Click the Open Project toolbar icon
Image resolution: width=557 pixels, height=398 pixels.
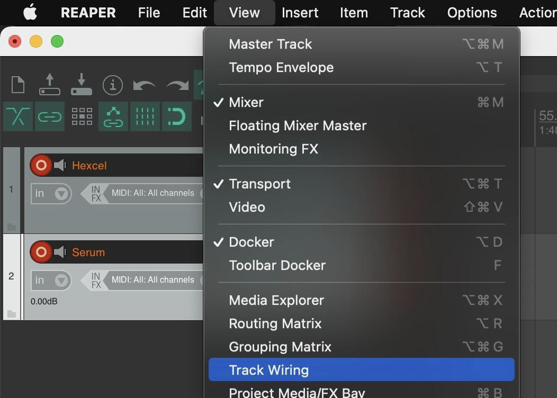[x=49, y=85]
